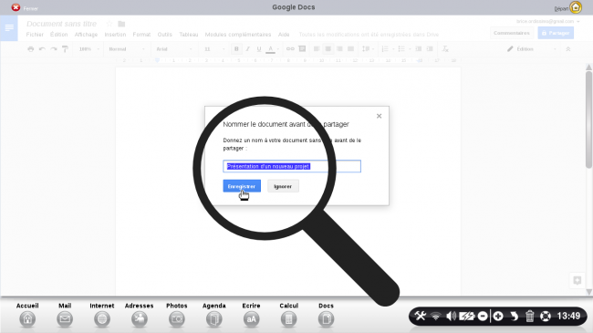The width and height of the screenshot is (593, 333).
Task: Click the minus zoom-out tray icon
Action: 483,316
